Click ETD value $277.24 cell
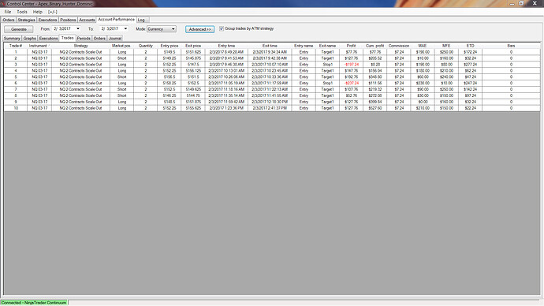 click(x=470, y=65)
